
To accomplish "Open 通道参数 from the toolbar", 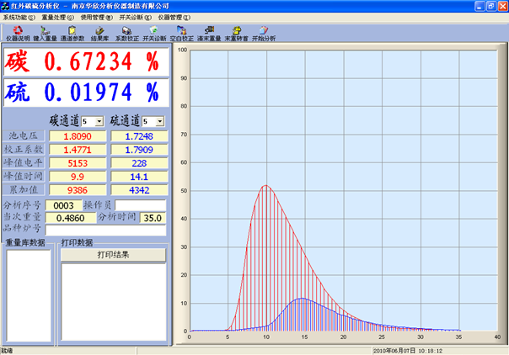I will pos(72,33).
